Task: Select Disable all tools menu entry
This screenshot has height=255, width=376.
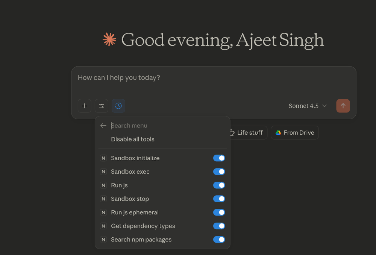Action: coord(133,139)
